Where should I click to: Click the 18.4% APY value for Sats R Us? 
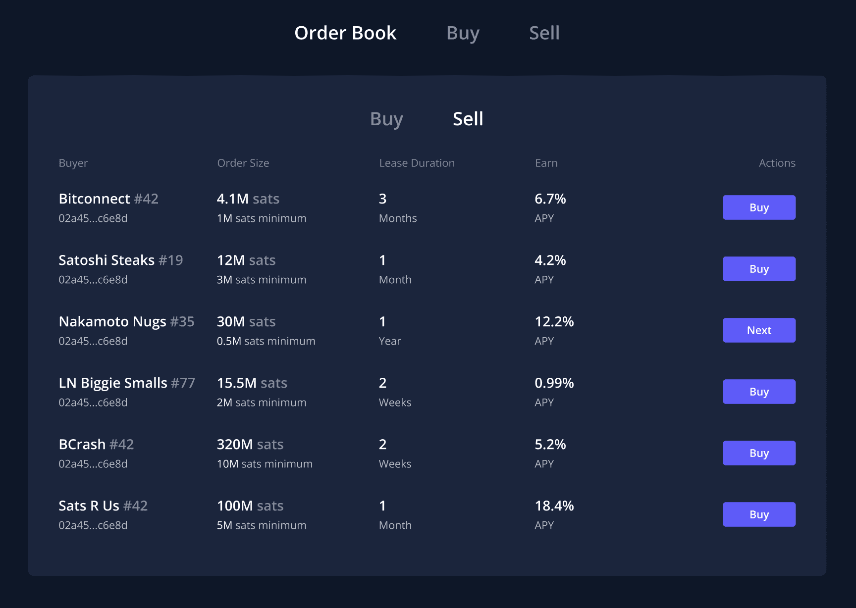point(554,506)
